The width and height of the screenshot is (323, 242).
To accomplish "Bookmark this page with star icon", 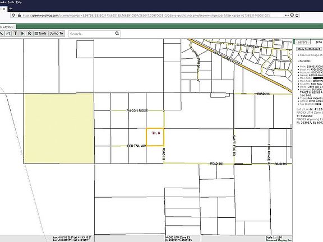I will click(297, 15).
